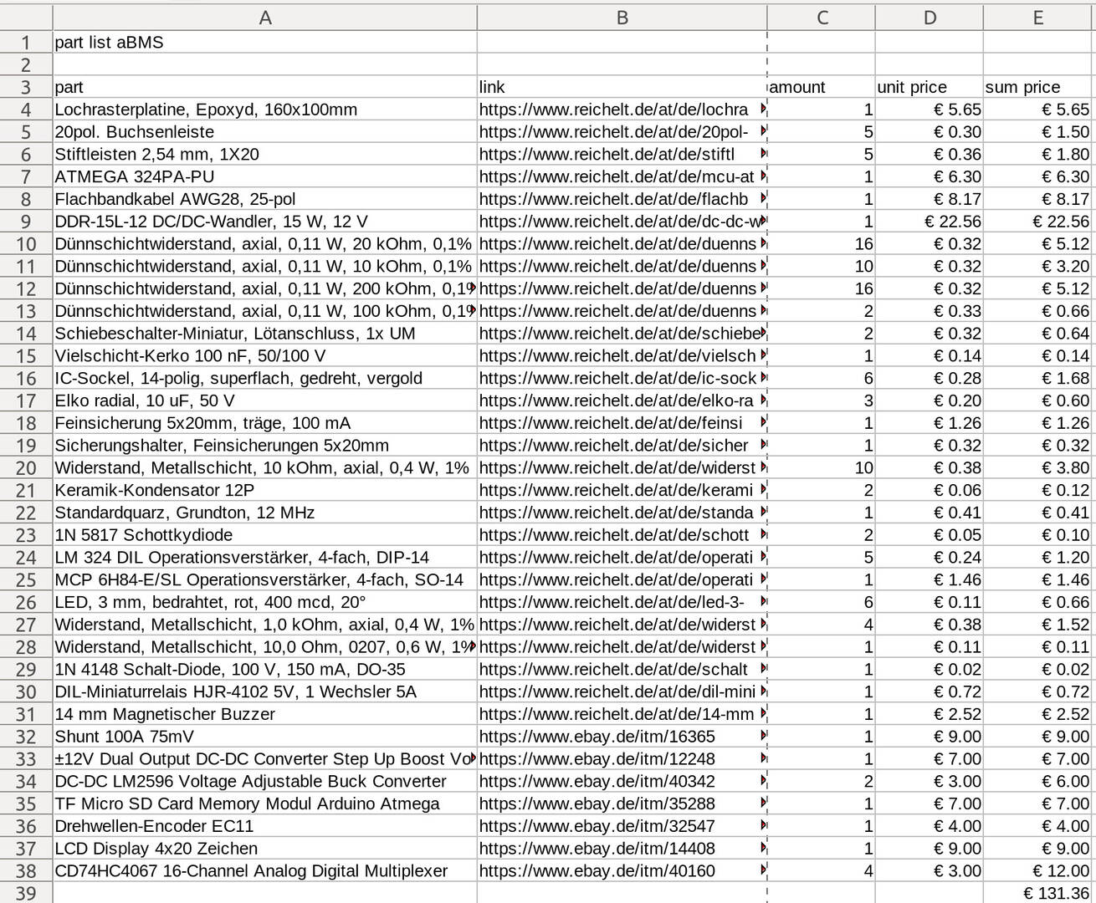Image resolution: width=1096 pixels, height=903 pixels.
Task: Click the 'part' header cell
Action: (265, 87)
